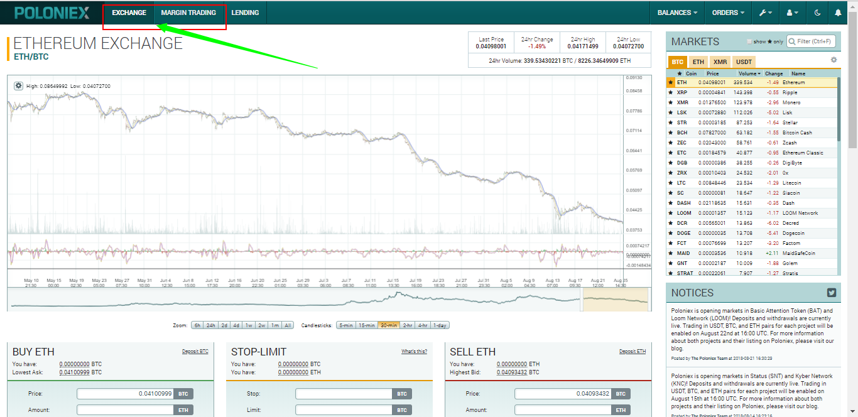Open chart settings gear
This screenshot has height=417, width=858.
(x=18, y=85)
